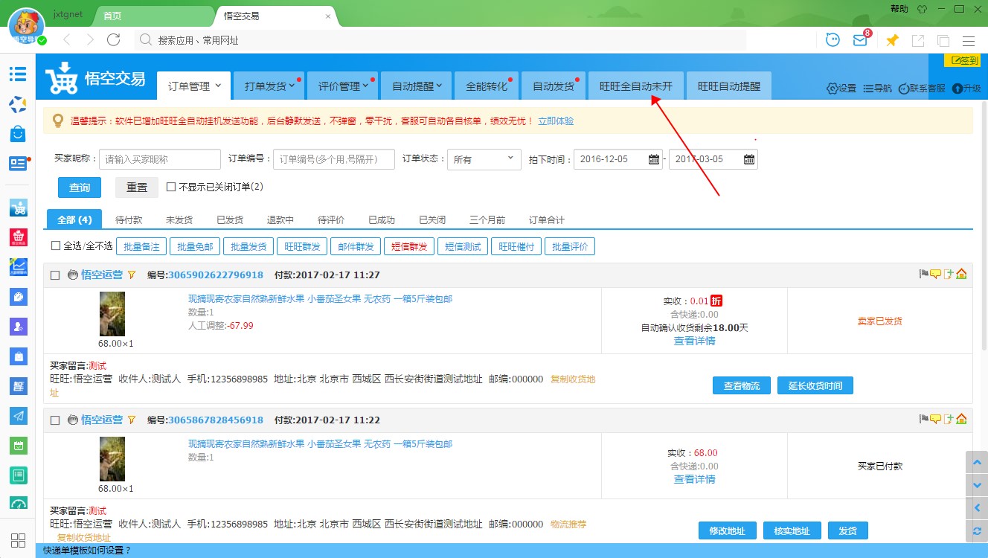Open the 自动发货 tab
This screenshot has height=558, width=988.
point(554,86)
